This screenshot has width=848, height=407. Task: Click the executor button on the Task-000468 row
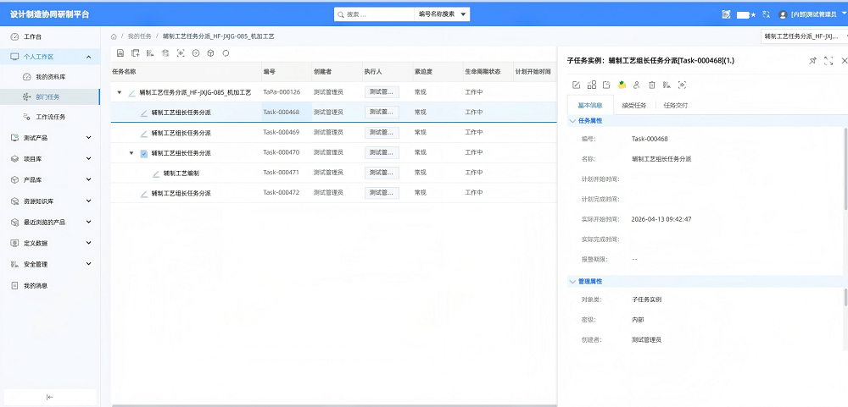point(382,113)
